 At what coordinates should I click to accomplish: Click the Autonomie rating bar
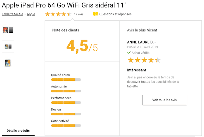66,91
